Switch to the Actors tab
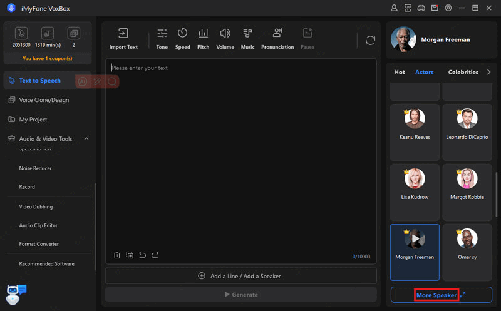The image size is (501, 311). (425, 72)
